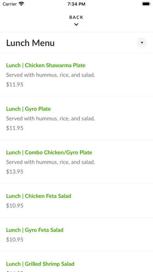Tap the battery indicator icon
Image resolution: width=153 pixels, height=272 pixels.
click(x=146, y=4)
